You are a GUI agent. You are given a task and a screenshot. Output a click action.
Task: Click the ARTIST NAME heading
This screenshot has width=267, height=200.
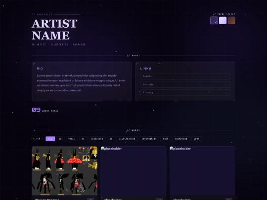pos(54,30)
